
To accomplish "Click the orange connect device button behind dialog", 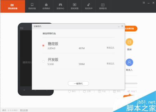I will click(x=131, y=29).
